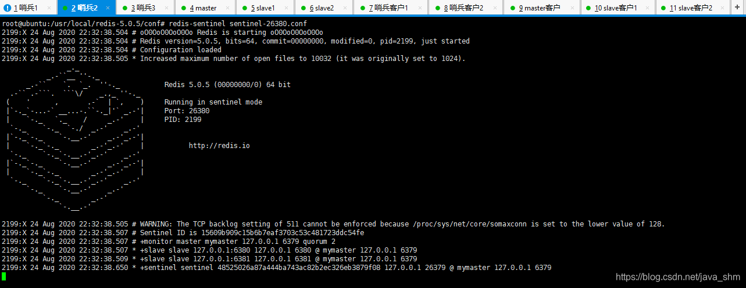
Task: Click the 'Sentinel ID is' log line
Action: point(183,233)
